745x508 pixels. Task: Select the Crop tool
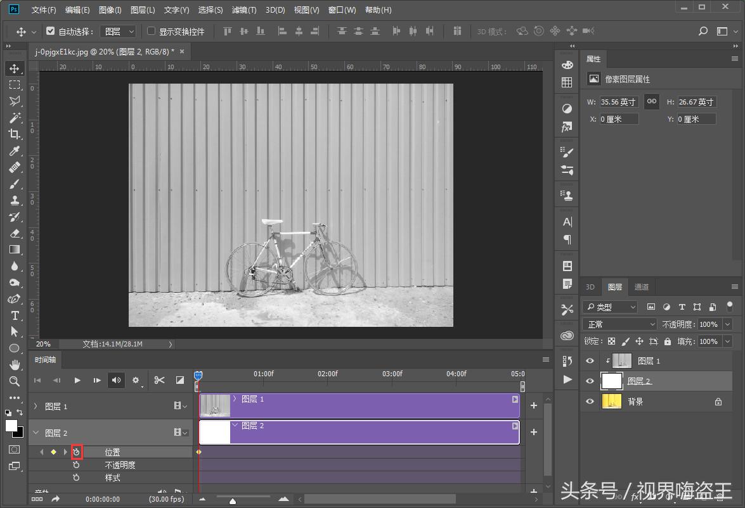tap(14, 134)
